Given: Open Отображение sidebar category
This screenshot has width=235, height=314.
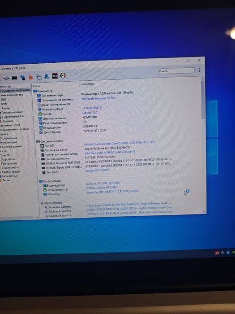Looking at the screenshot, I should click(x=8, y=138).
